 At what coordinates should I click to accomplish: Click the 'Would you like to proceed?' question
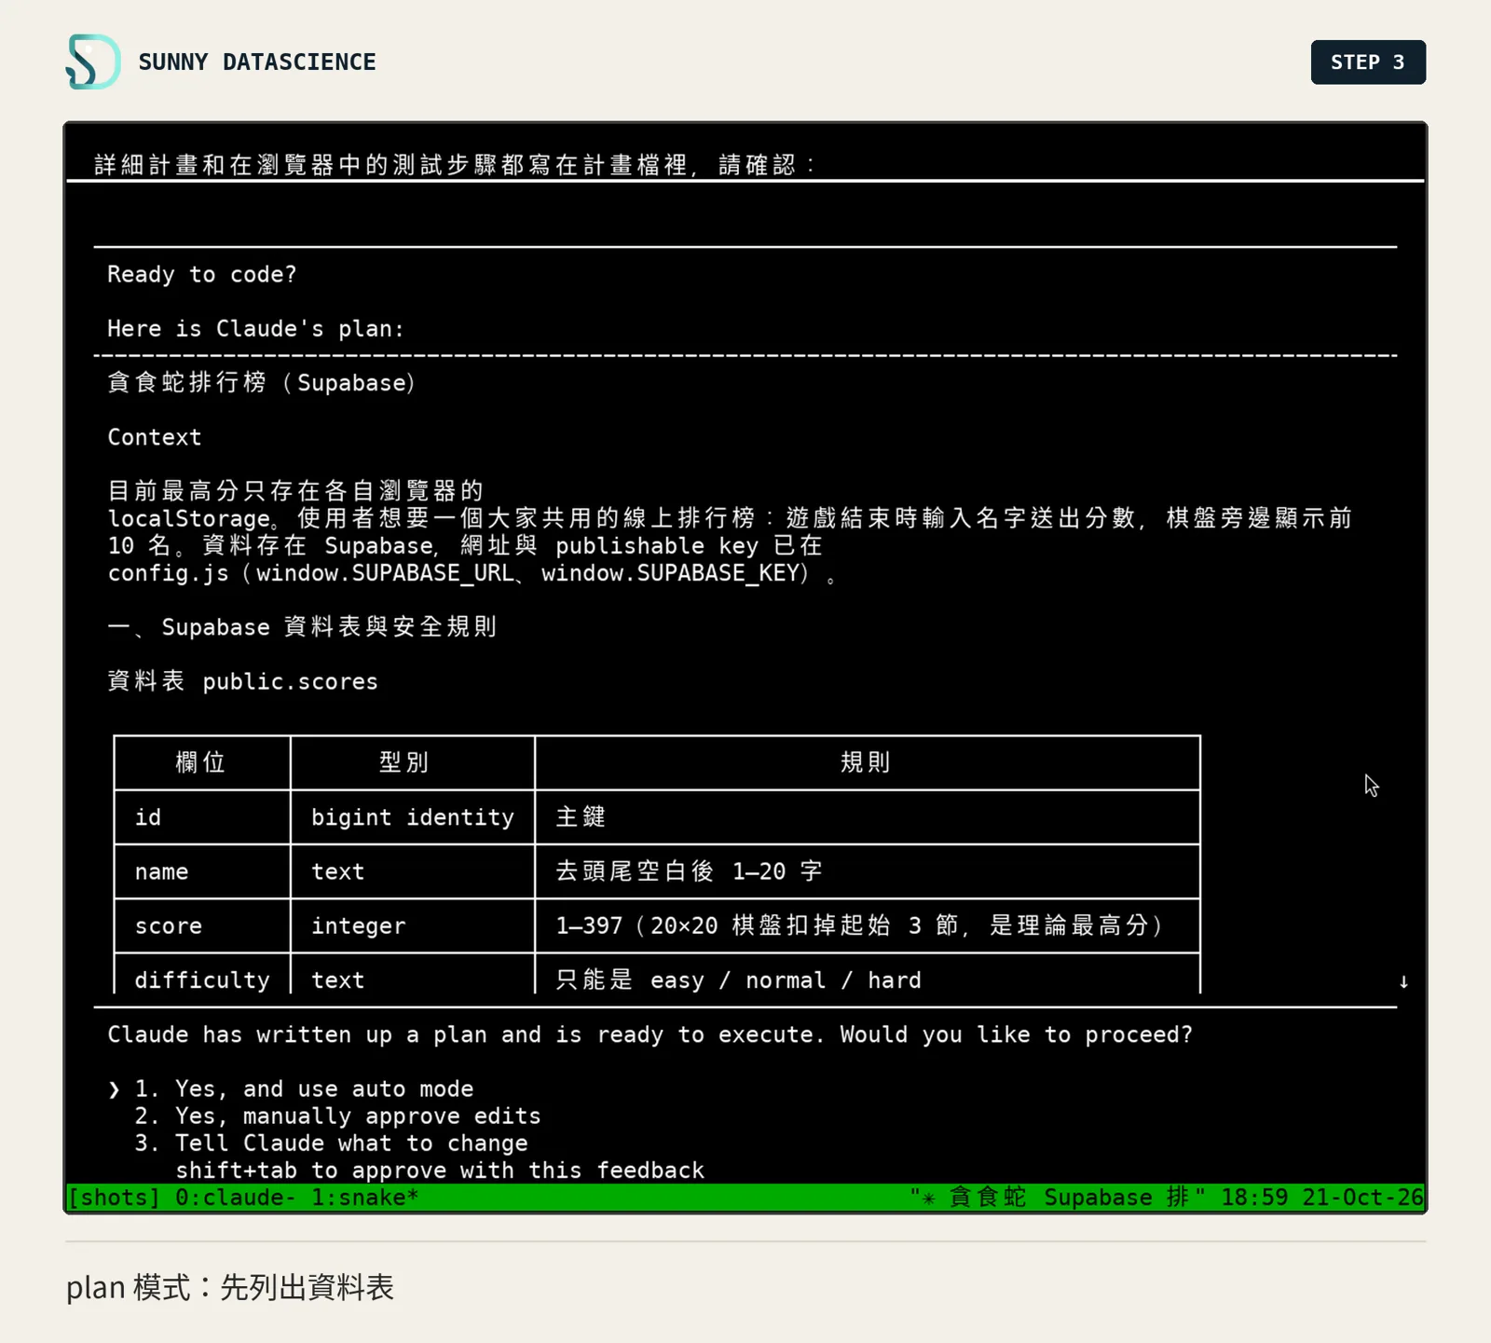(1017, 1035)
